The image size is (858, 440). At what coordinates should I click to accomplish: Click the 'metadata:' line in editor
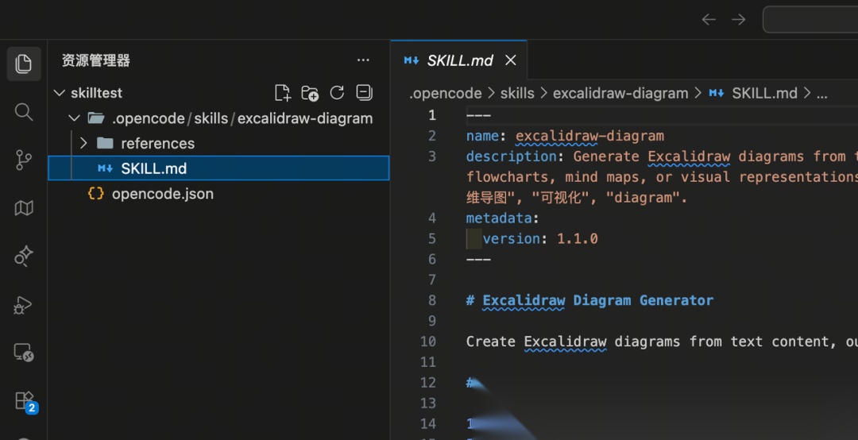click(502, 218)
